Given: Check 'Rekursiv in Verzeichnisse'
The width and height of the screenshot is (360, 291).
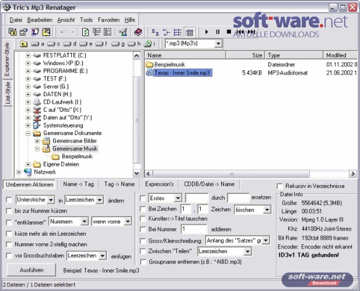Looking at the screenshot, I should click(280, 186).
